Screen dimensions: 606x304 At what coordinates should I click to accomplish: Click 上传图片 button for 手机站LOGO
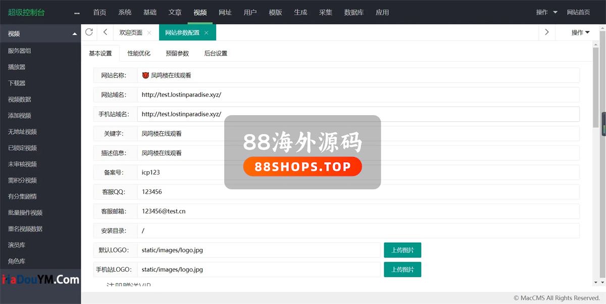pos(402,269)
